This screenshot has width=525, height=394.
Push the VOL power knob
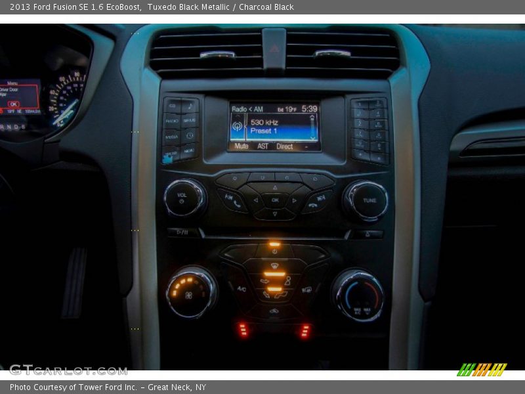[x=185, y=198]
